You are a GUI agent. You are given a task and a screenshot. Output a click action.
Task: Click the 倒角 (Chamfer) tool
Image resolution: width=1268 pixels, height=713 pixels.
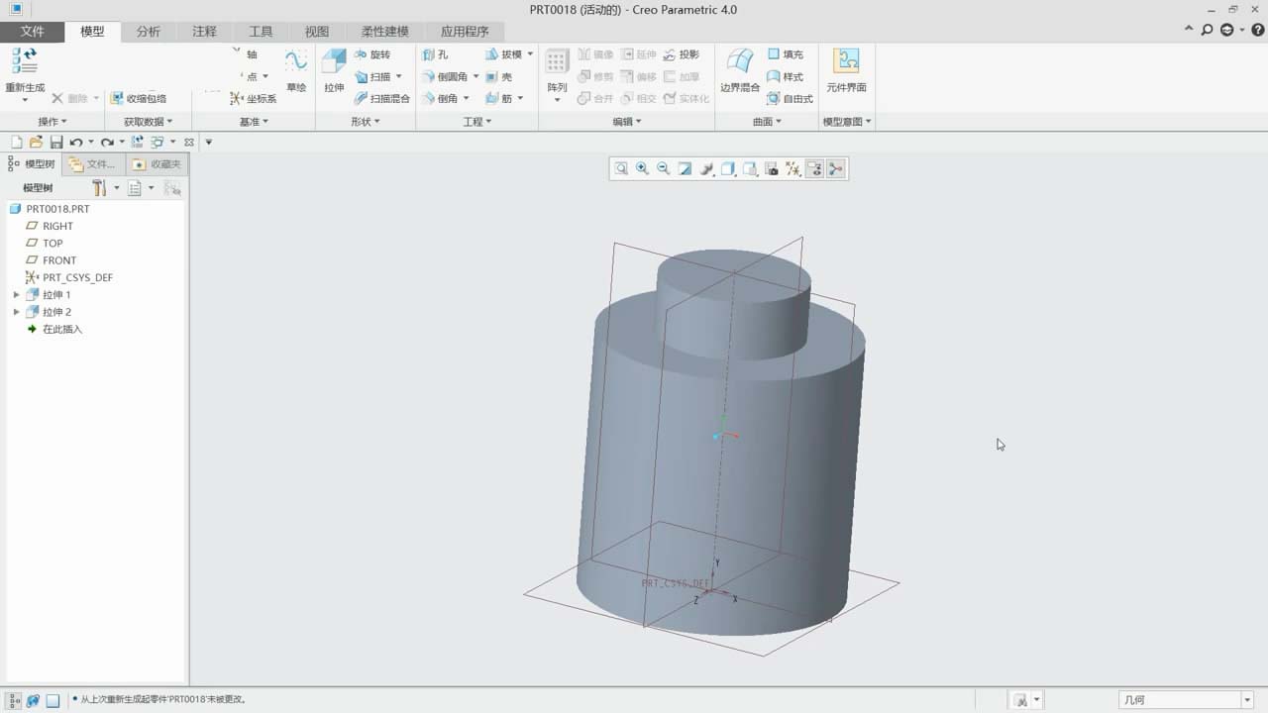[x=440, y=98]
